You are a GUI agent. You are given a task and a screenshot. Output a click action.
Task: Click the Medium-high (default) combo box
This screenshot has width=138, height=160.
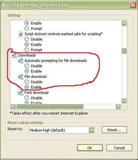[x=61, y=130]
